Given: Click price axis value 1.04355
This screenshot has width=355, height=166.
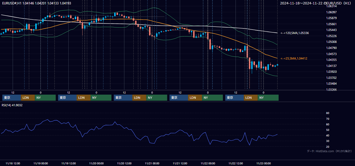Looking at the screenshot, I should point(331,60).
